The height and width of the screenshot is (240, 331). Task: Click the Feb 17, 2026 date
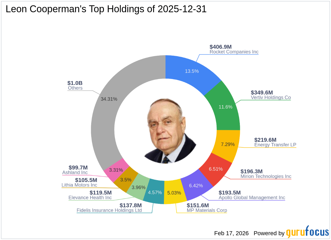(231, 233)
